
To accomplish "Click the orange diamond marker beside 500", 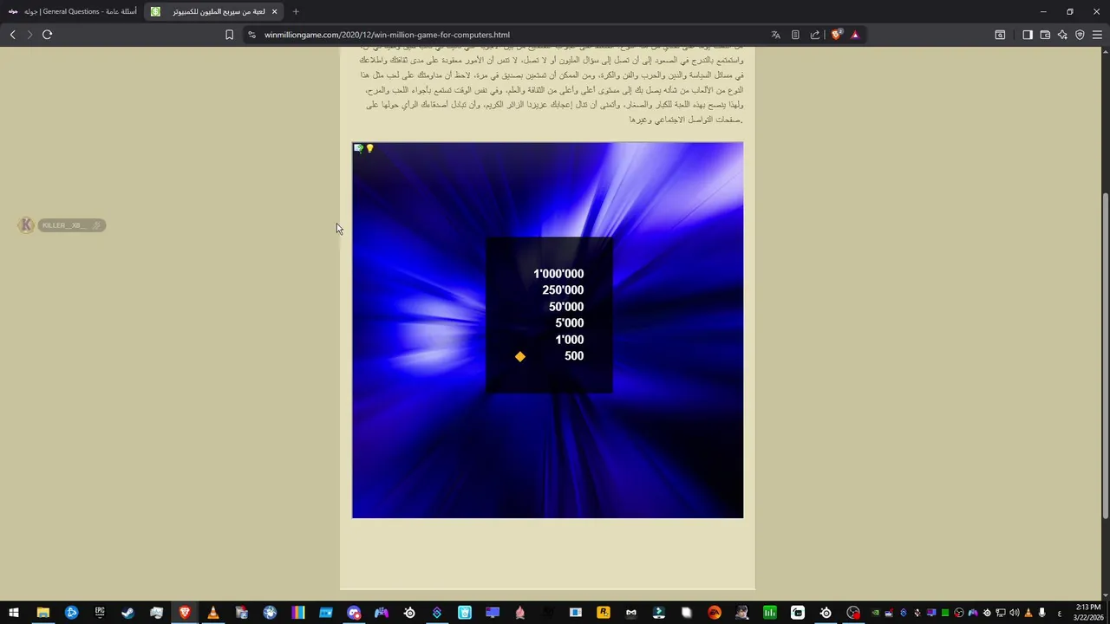I will [x=520, y=356].
